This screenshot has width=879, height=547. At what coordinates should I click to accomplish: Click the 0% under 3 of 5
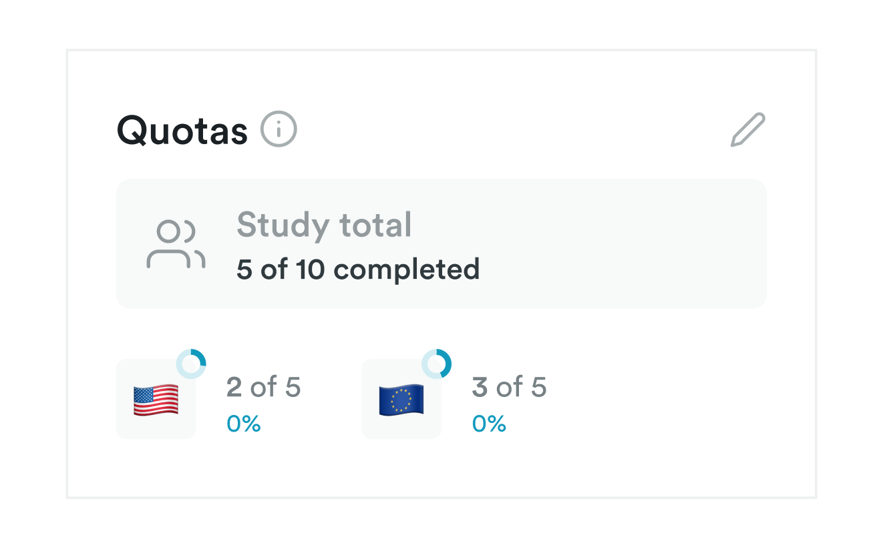(490, 424)
